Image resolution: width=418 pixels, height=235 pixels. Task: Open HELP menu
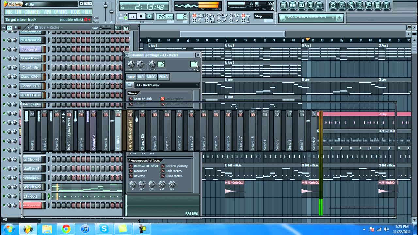[x=87, y=12]
